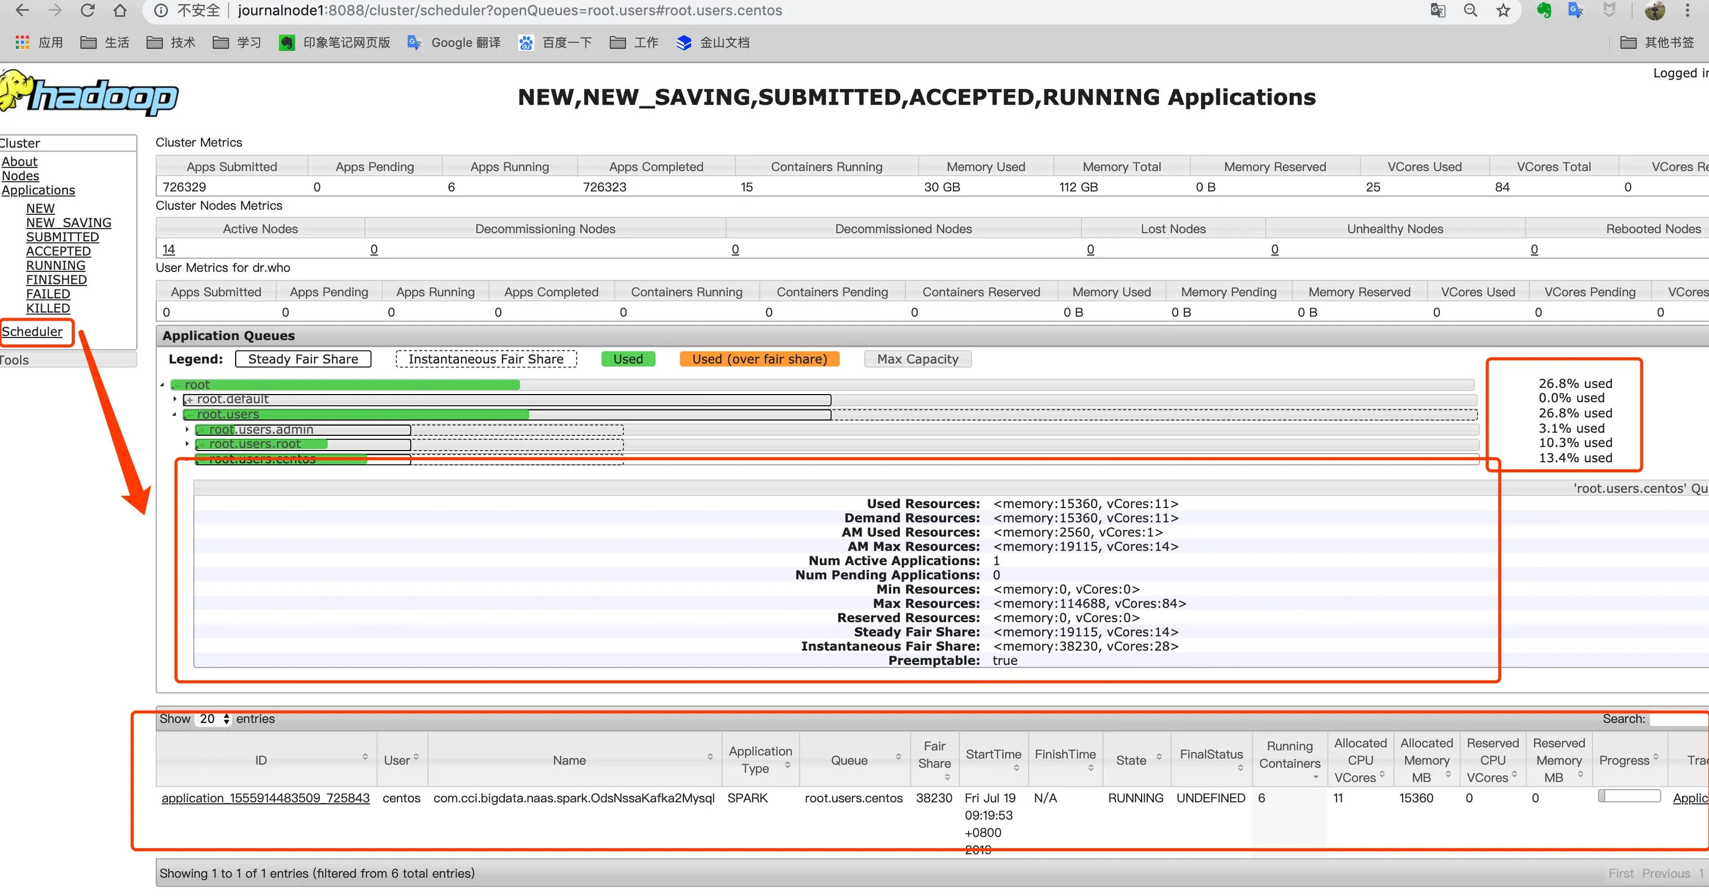Open the RUNNING applications menu item
The height and width of the screenshot is (896, 1709).
coord(56,266)
